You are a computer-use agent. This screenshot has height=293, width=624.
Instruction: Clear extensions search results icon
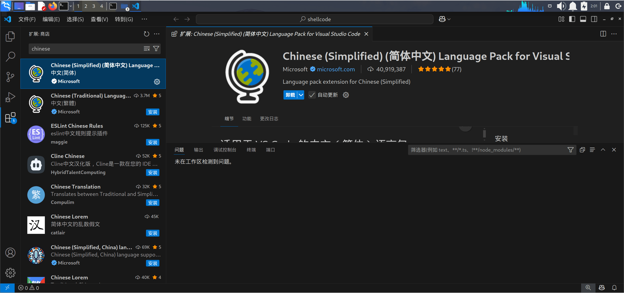(x=147, y=49)
